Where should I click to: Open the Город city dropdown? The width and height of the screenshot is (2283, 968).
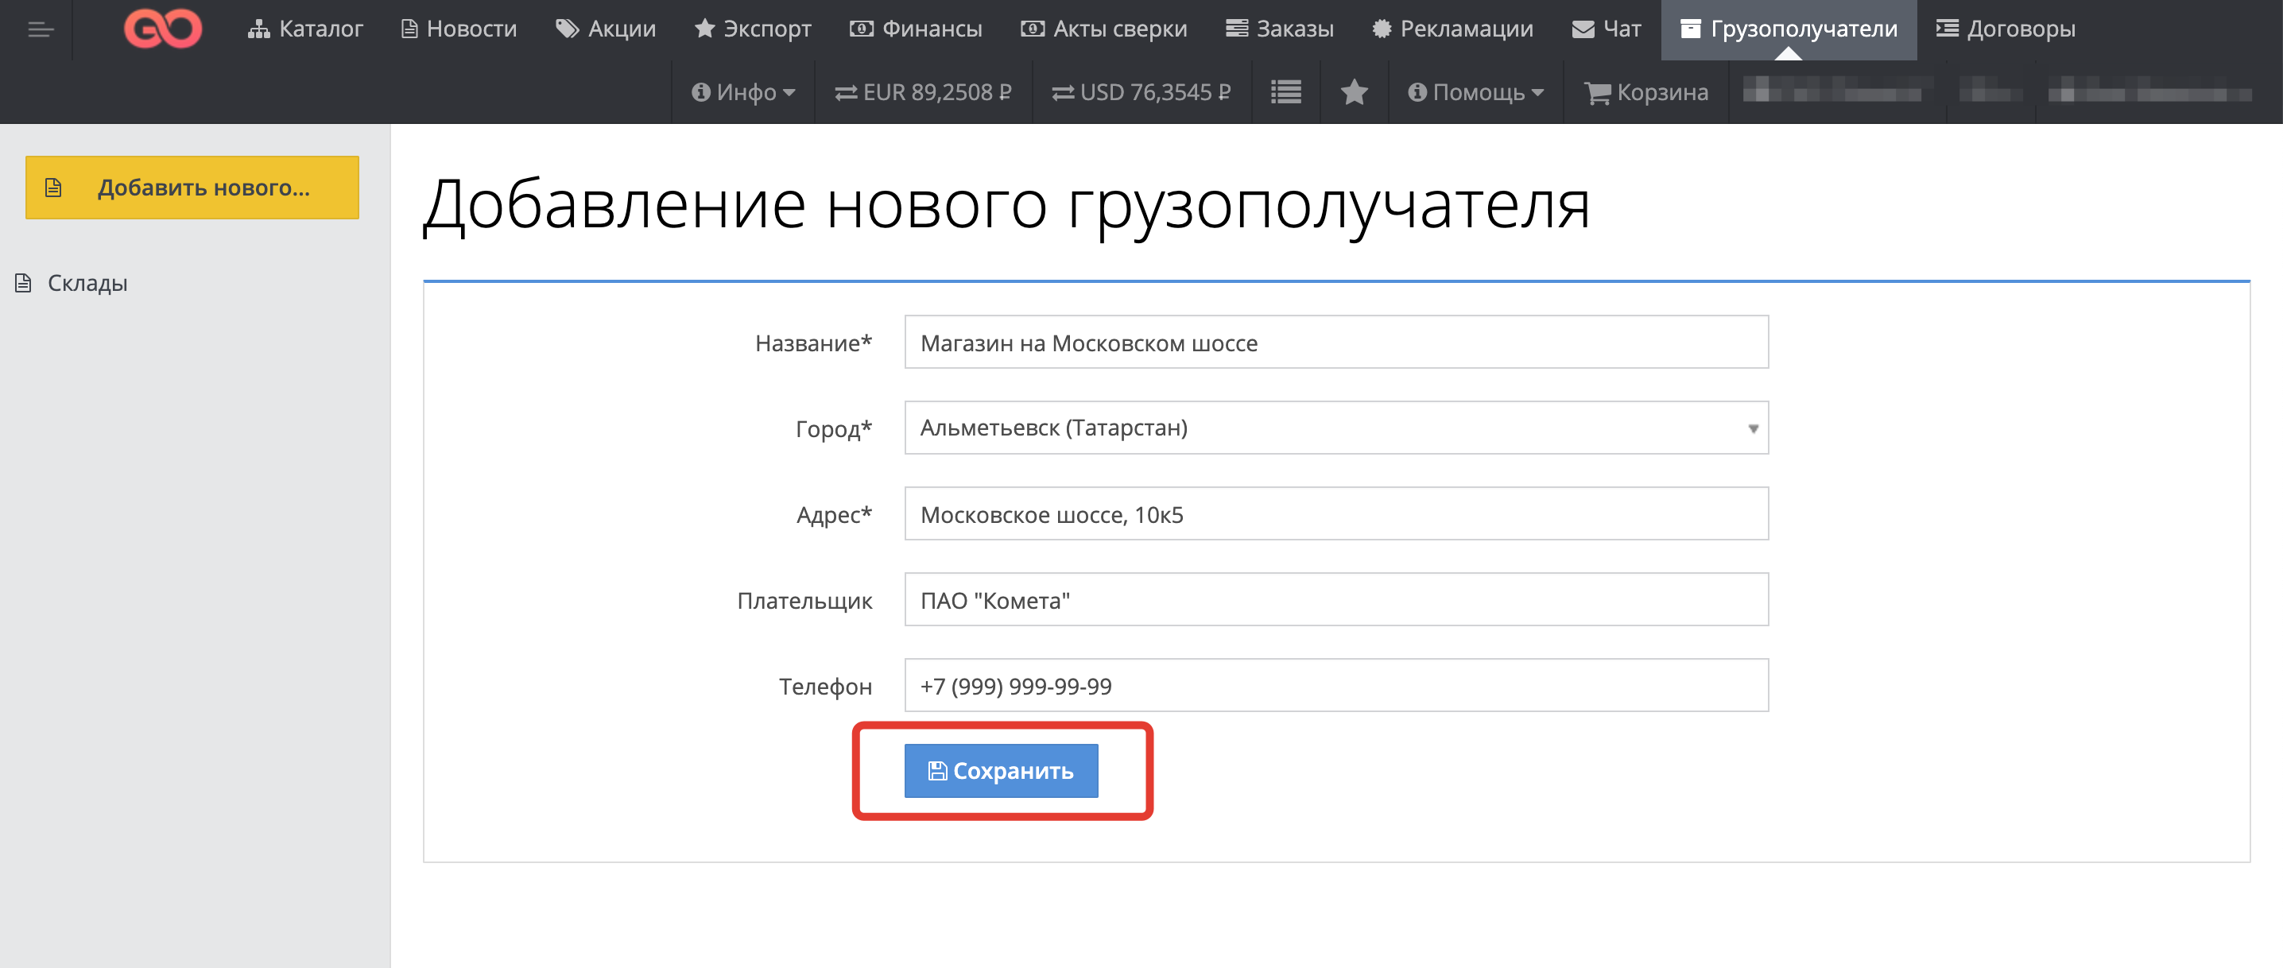1335,428
